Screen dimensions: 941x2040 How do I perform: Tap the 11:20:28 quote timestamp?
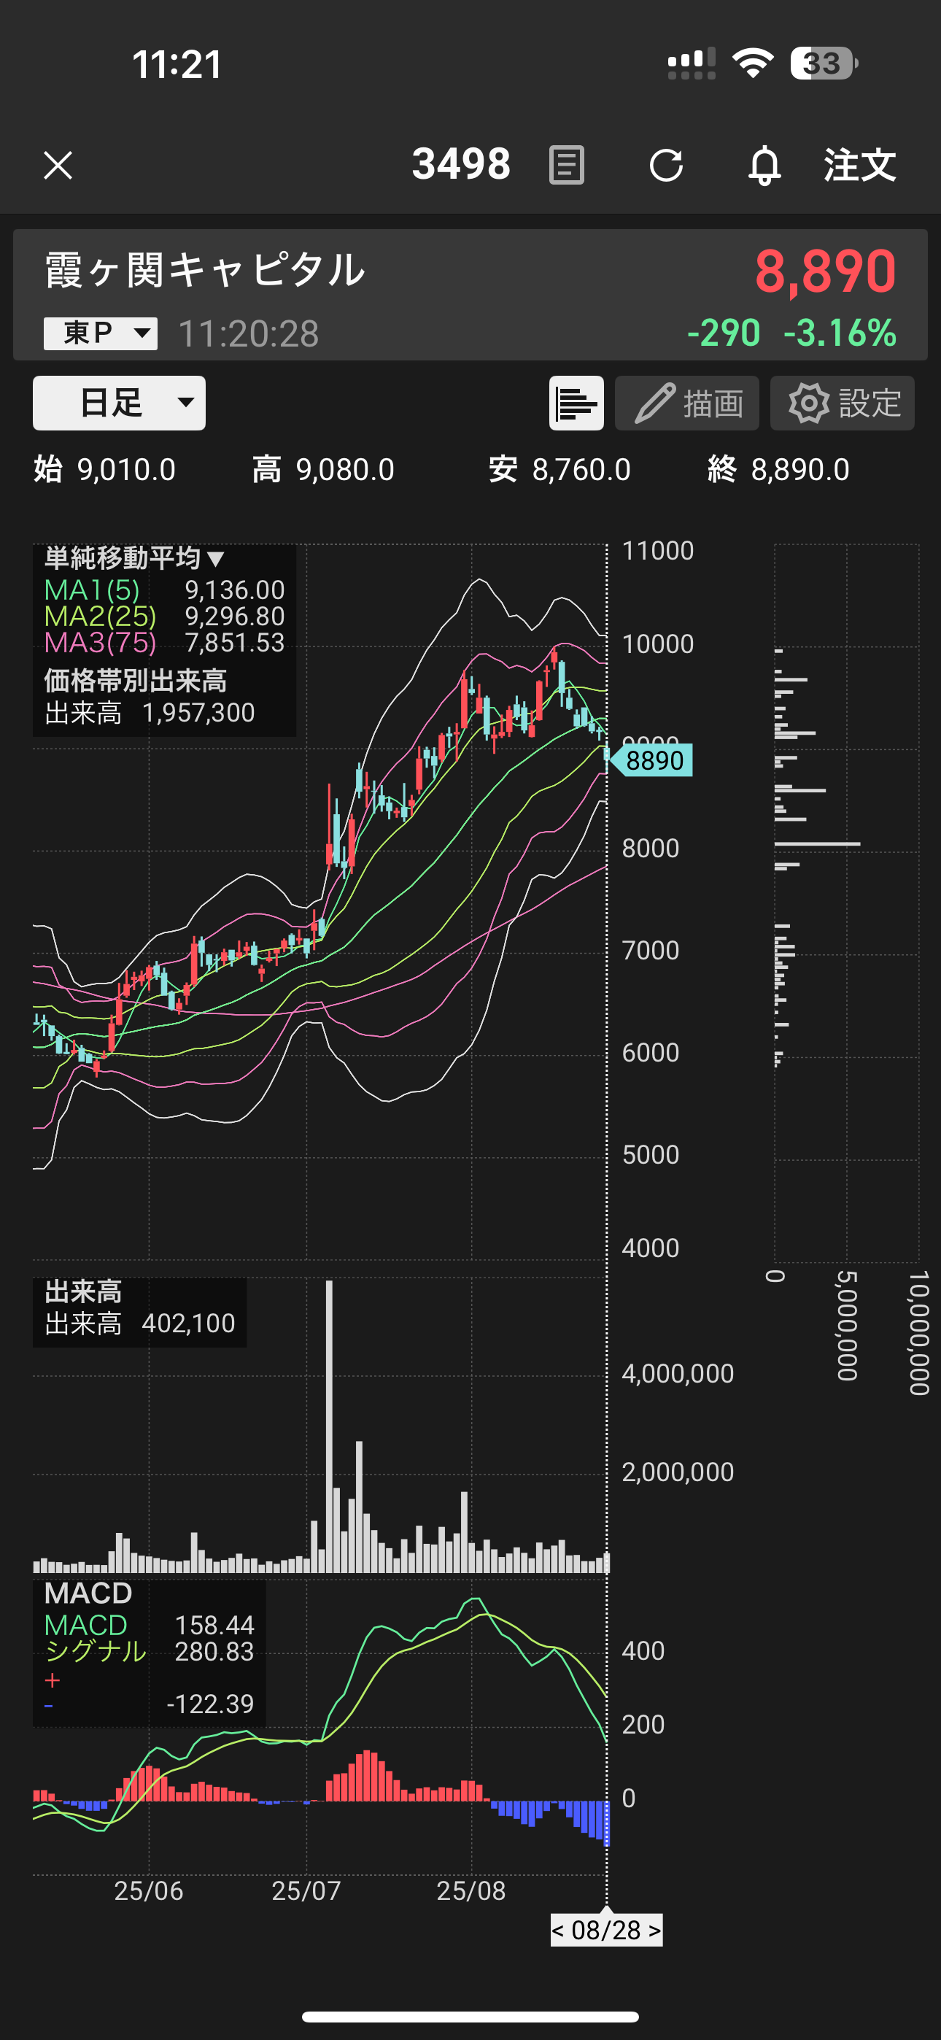point(249,333)
